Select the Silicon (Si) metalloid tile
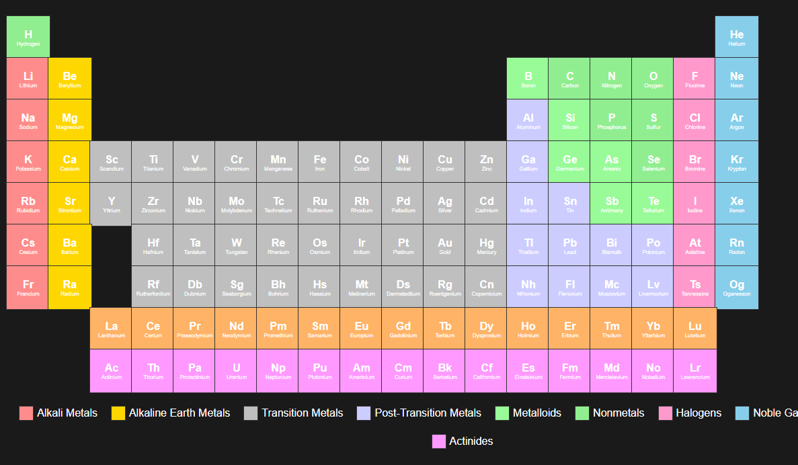 click(570, 120)
